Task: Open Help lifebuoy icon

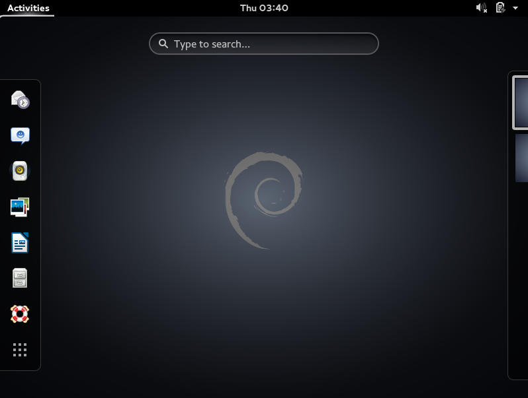Action: (20, 314)
